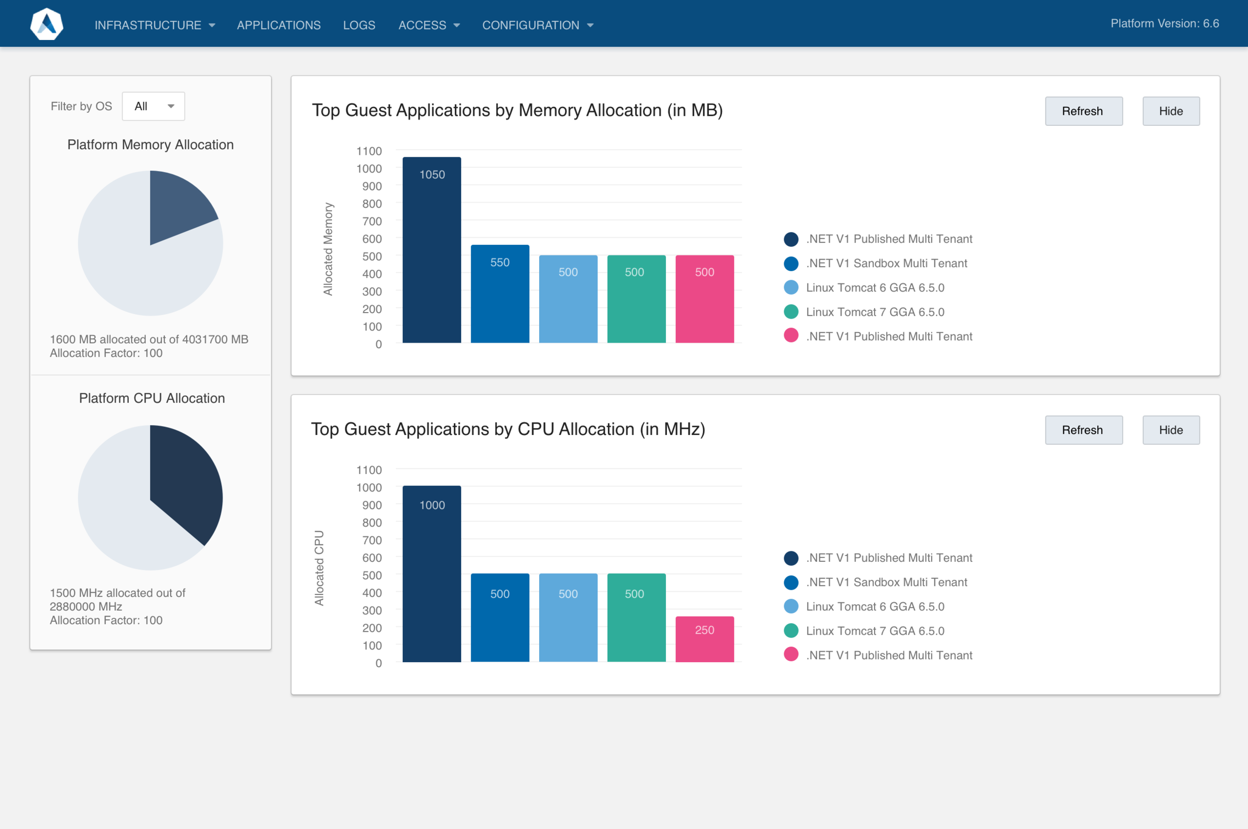This screenshot has height=829, width=1248.
Task: Refresh the Memory Allocation chart
Action: click(x=1083, y=111)
